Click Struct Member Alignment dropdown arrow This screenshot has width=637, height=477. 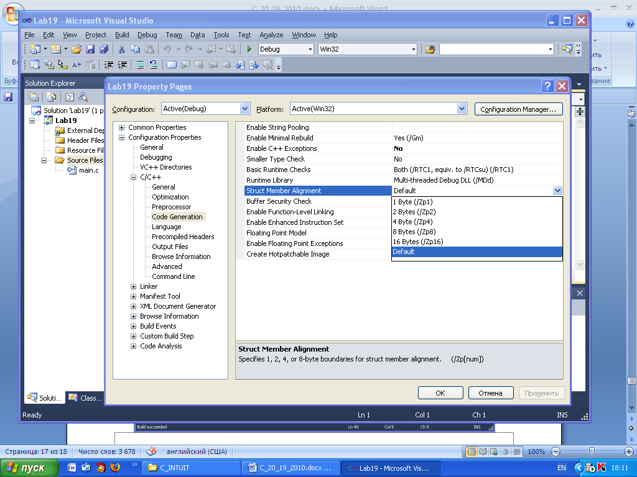coord(557,191)
